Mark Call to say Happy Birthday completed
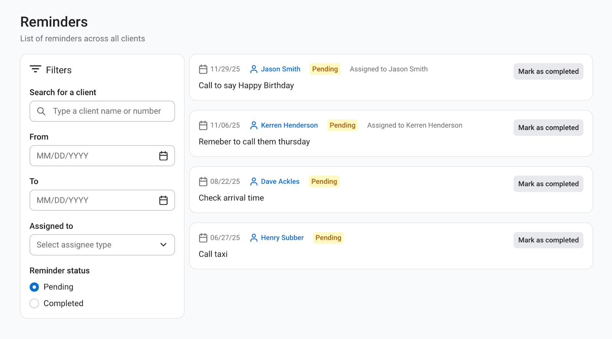The image size is (612, 339). pyautogui.click(x=548, y=71)
